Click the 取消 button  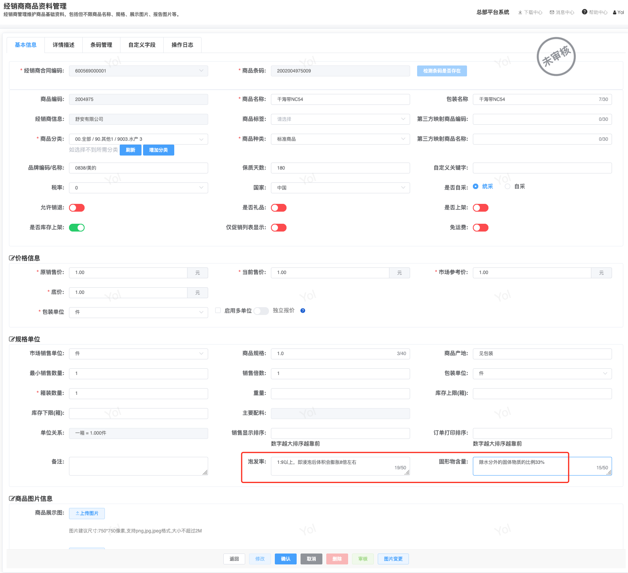pyautogui.click(x=311, y=559)
